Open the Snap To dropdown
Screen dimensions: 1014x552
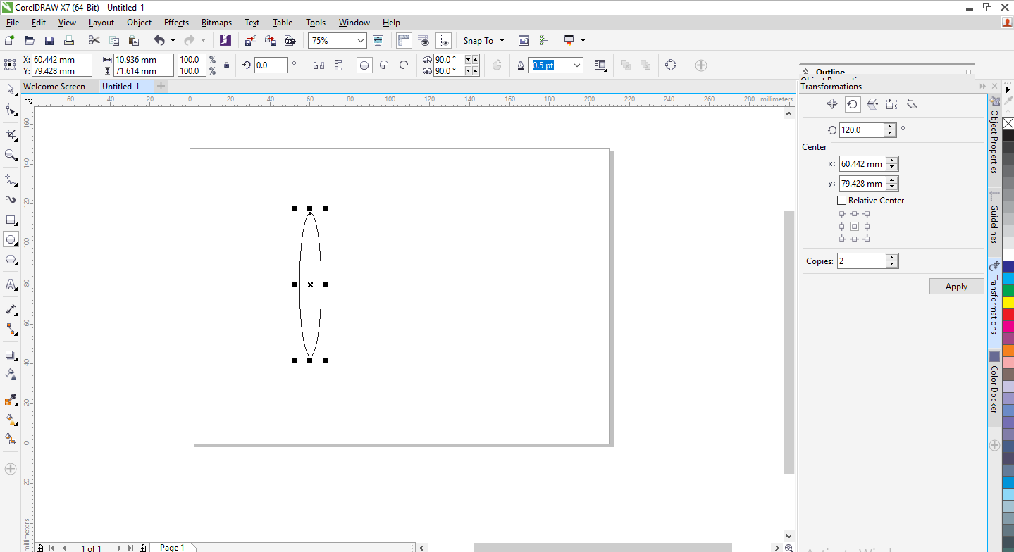click(483, 41)
